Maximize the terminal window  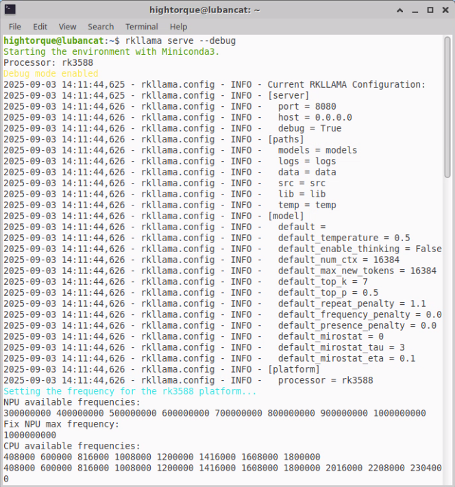coord(430,10)
